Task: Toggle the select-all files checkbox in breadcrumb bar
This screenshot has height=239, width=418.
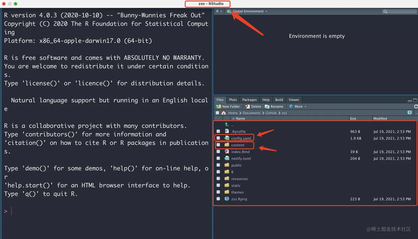Action: [217, 113]
